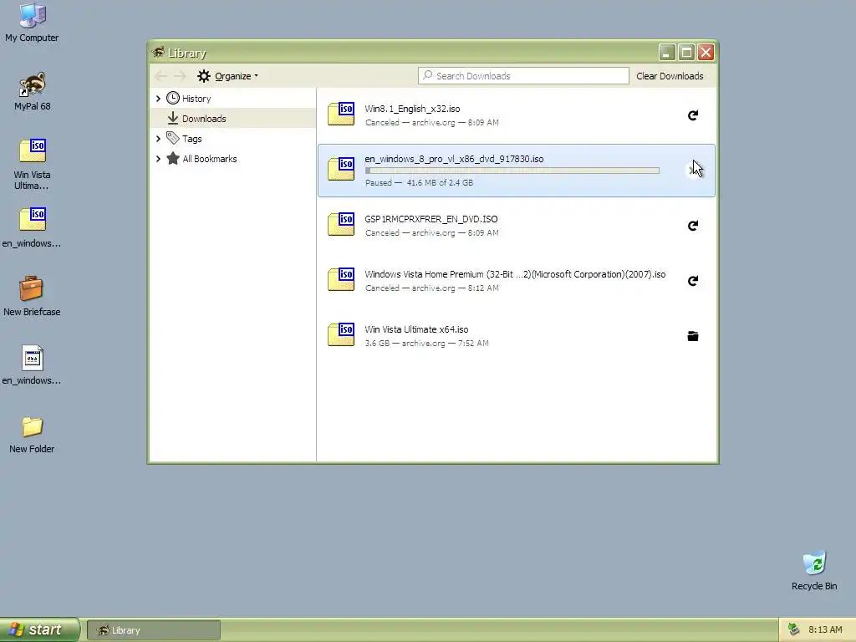
Task: Select History label in the sidebar
Action: pos(196,99)
